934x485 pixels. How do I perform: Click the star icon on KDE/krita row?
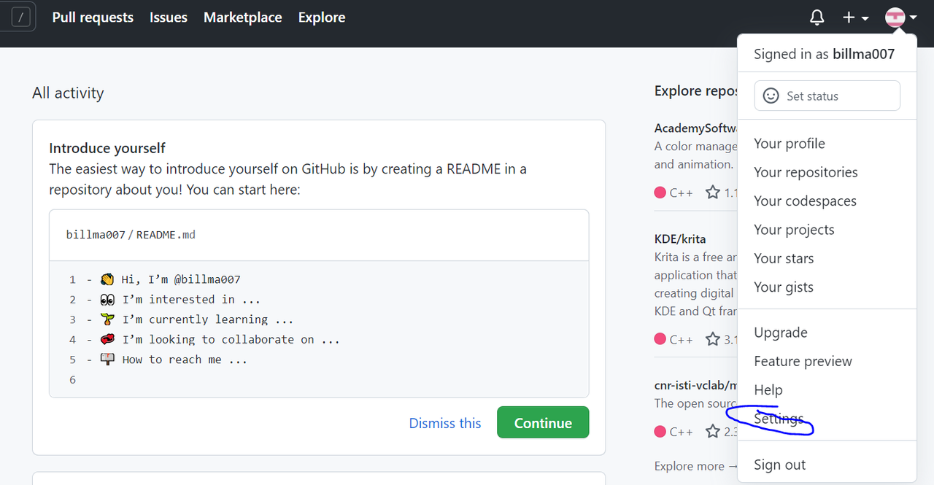(713, 339)
